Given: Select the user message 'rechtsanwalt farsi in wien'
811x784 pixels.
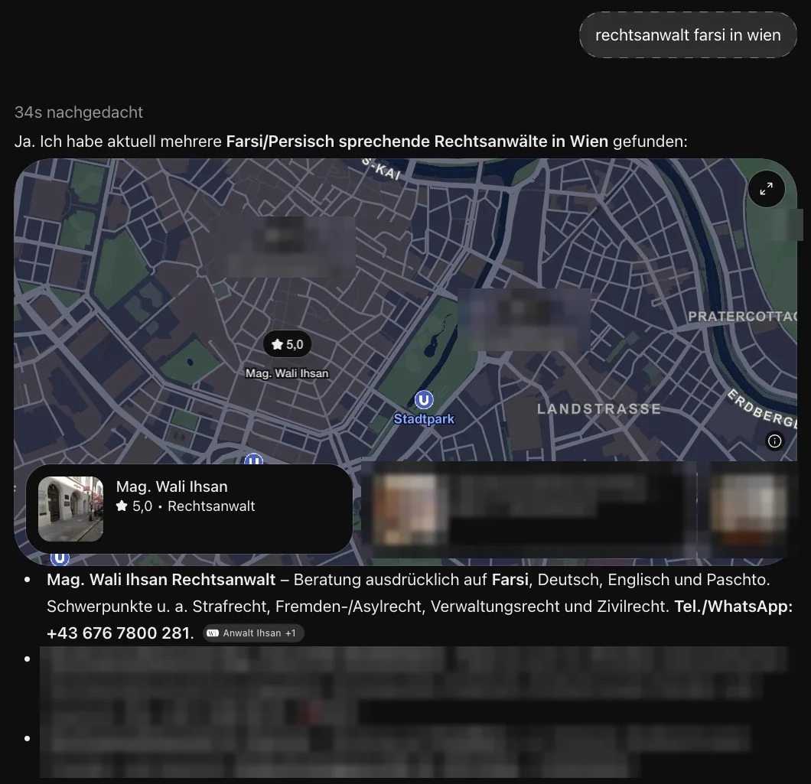Looking at the screenshot, I should click(688, 35).
